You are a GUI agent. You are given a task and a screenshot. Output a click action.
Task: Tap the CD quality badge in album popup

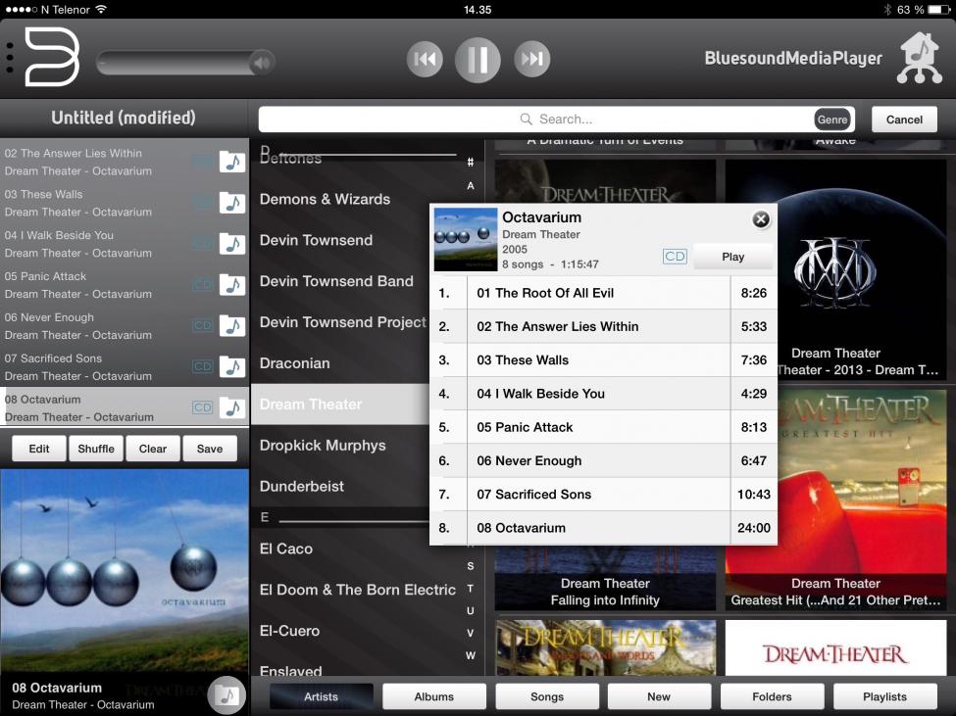[x=675, y=257]
